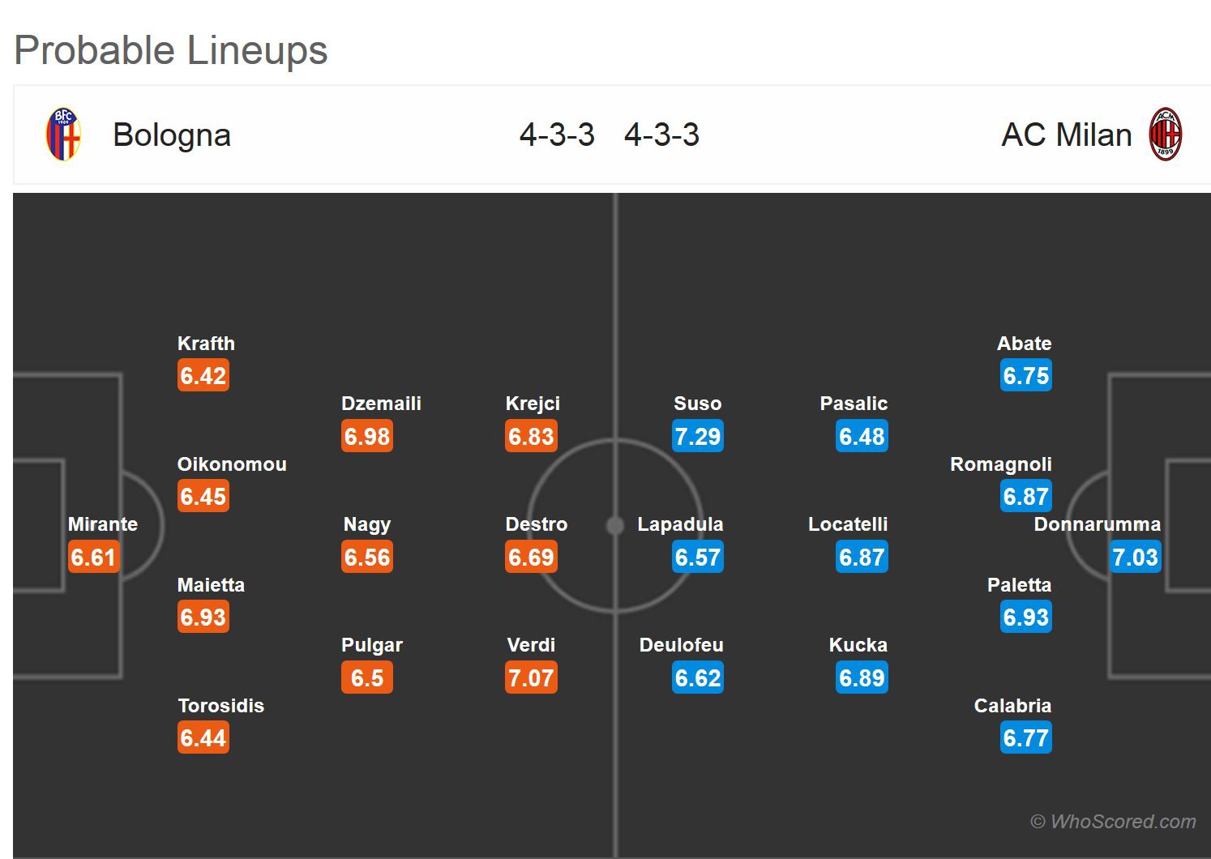Click Lapadula's player name

coord(680,524)
